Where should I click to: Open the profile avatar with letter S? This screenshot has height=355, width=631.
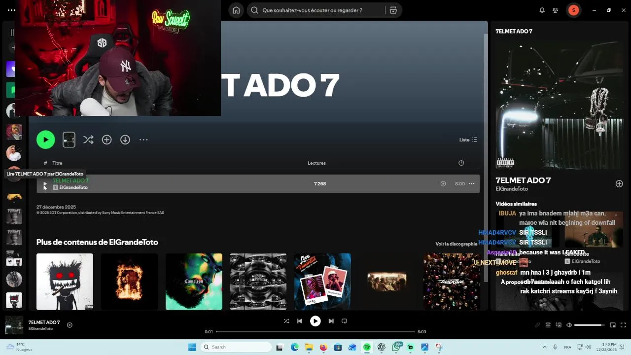[573, 10]
